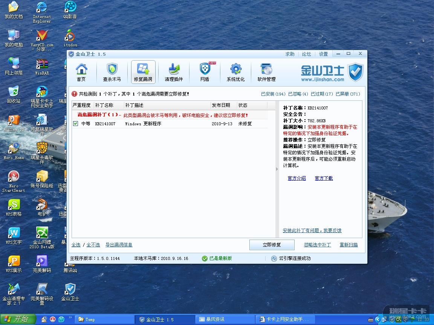Screen dimensions: 434x325
Task: Click the 开始 Start button
Action: [x=18, y=319]
